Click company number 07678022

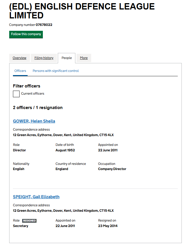(x=44, y=25)
